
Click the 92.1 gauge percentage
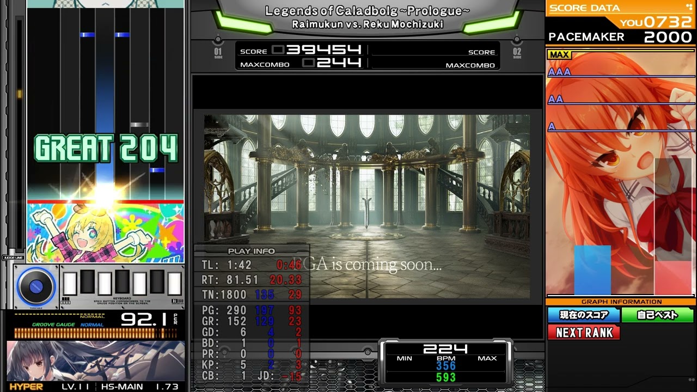pos(143,319)
